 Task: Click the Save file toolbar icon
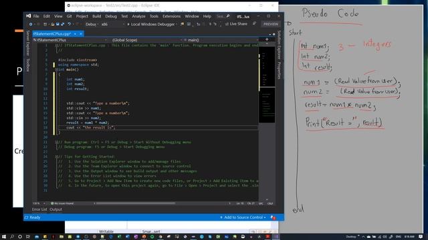58,24
